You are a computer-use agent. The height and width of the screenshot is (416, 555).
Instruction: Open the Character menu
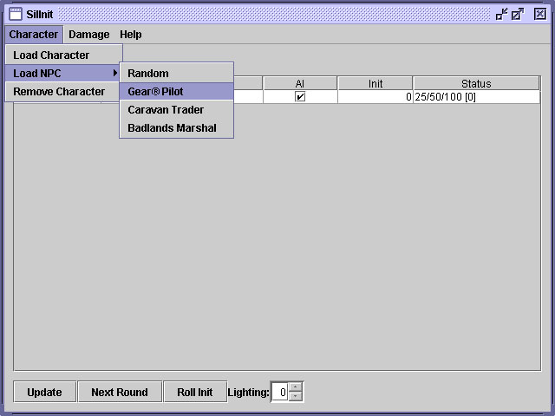(x=34, y=35)
